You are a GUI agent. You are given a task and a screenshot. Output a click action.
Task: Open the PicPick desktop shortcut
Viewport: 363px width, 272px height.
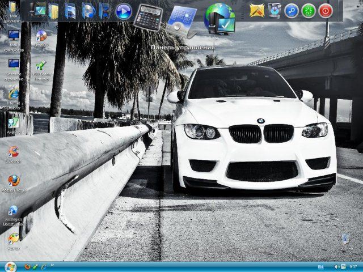(x=14, y=242)
